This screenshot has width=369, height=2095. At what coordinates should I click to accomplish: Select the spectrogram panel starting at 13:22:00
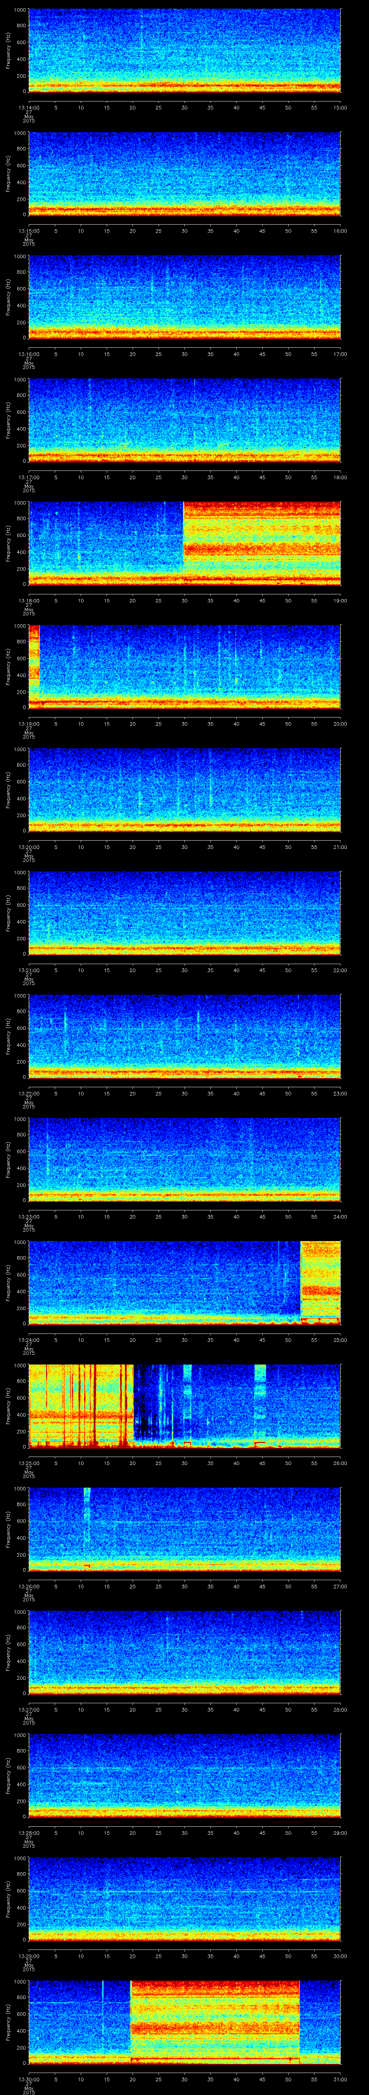click(x=184, y=1036)
